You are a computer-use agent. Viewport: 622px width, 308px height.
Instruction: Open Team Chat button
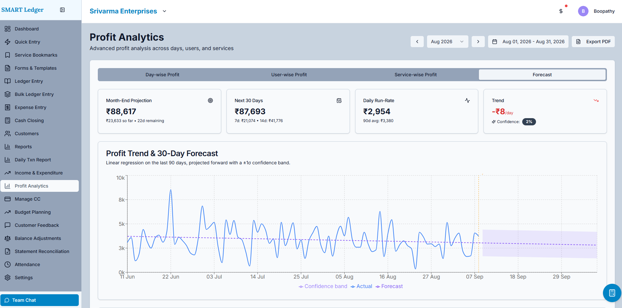tap(40, 300)
